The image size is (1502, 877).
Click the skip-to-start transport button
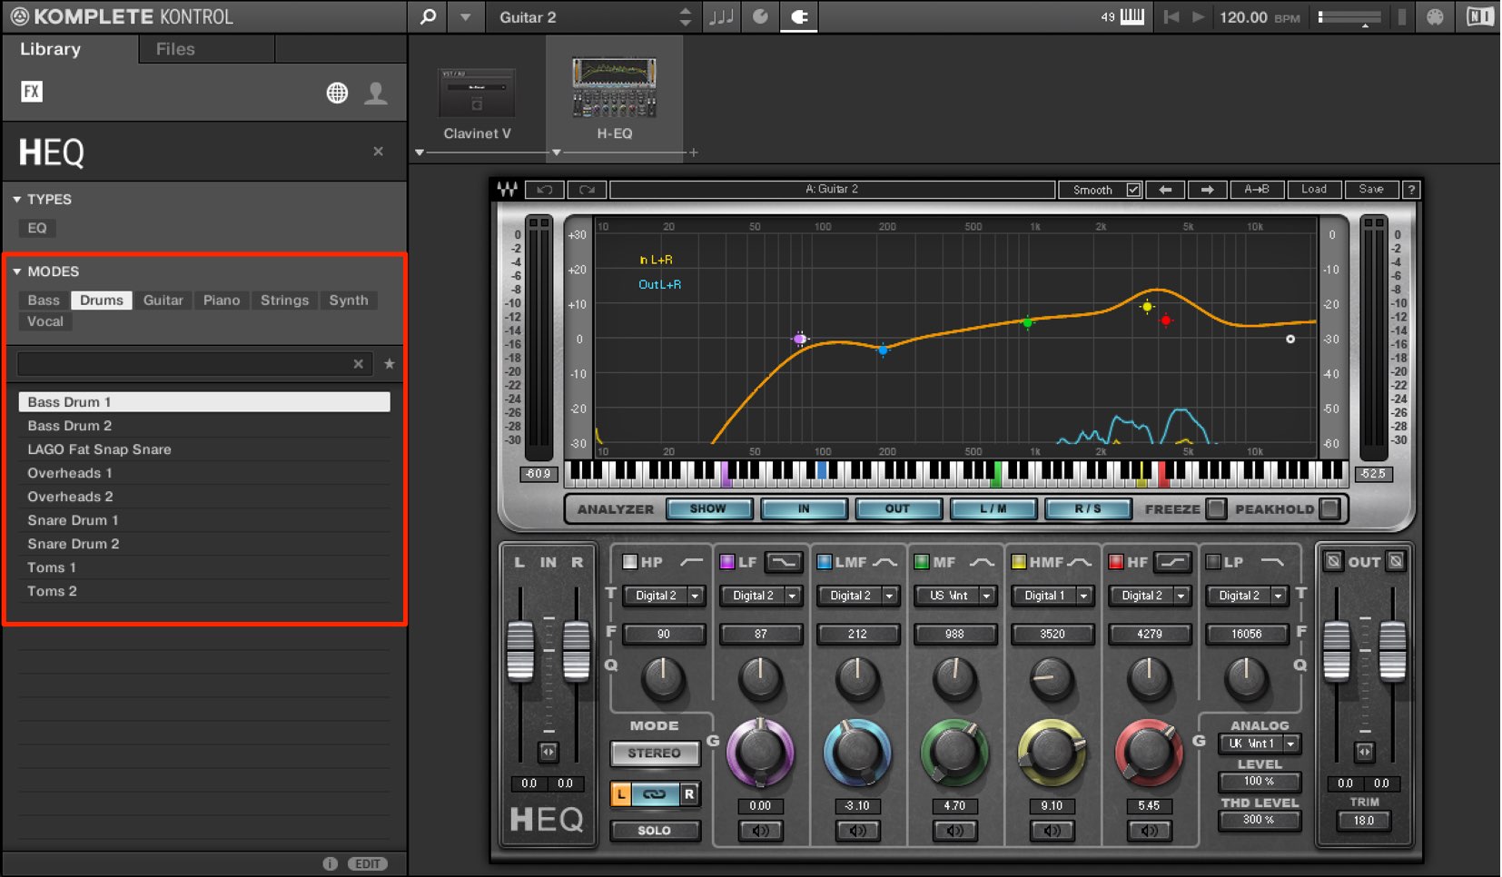click(1171, 16)
